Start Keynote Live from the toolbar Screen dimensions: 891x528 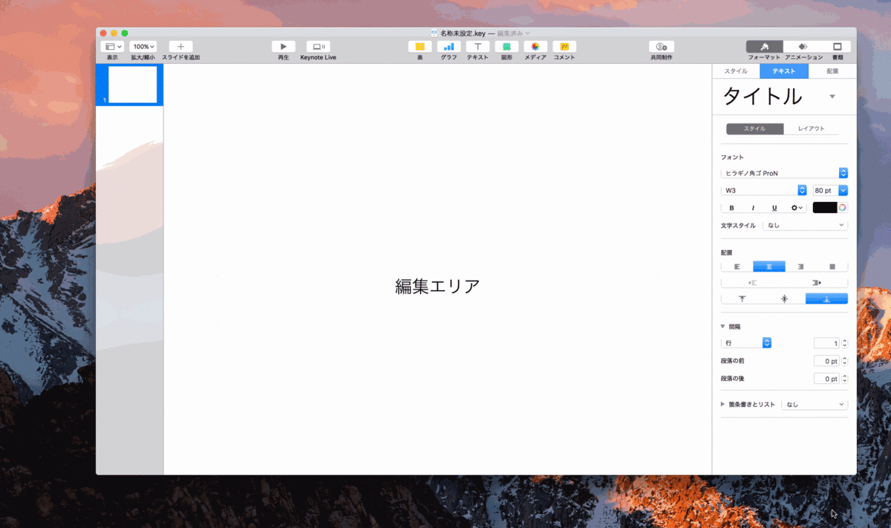pos(319,46)
